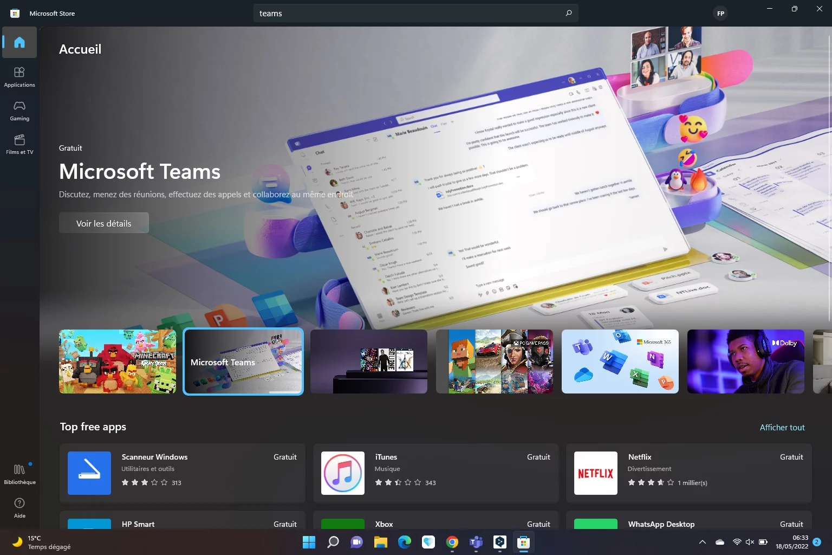Select the movies carousel thumbnail
The height and width of the screenshot is (555, 832).
point(369,362)
